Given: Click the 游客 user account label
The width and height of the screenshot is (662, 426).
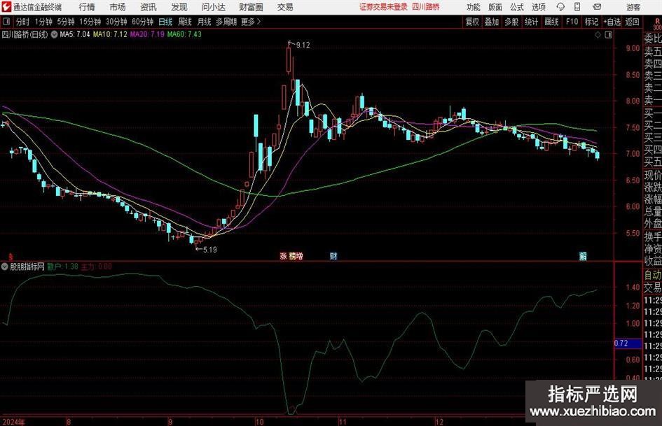Looking at the screenshot, I should tap(633, 7).
